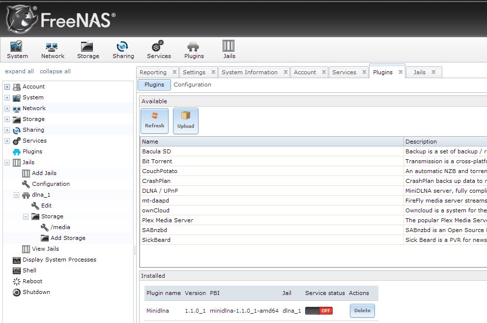Select the DLNA / UPnP row

click(314, 191)
